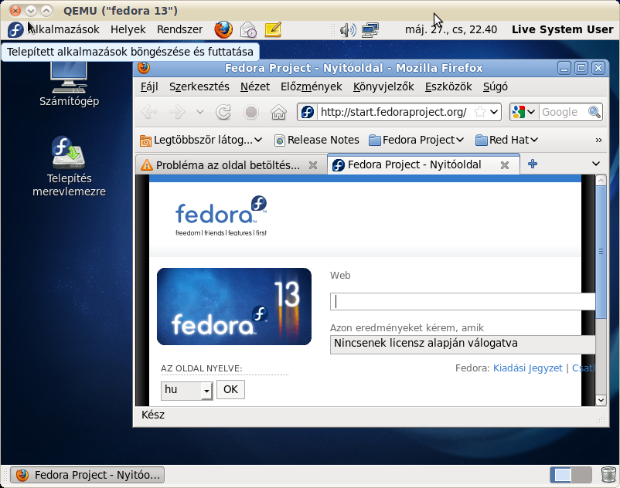Open the sticky notes panel icon
This screenshot has width=620, height=488.
point(273,29)
